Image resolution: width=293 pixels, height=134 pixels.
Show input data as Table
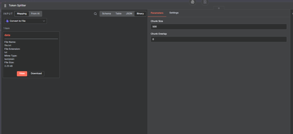click(118, 13)
